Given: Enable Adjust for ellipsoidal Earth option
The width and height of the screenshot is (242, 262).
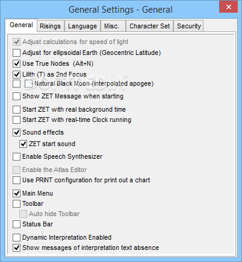Looking at the screenshot, I should tap(16, 53).
